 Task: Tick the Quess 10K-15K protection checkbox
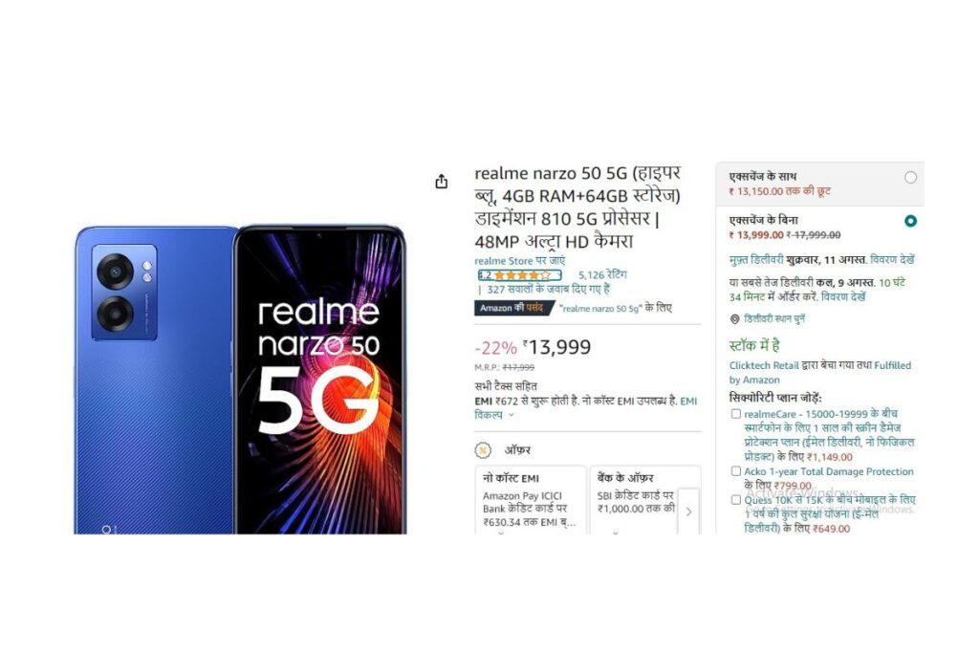tap(735, 499)
